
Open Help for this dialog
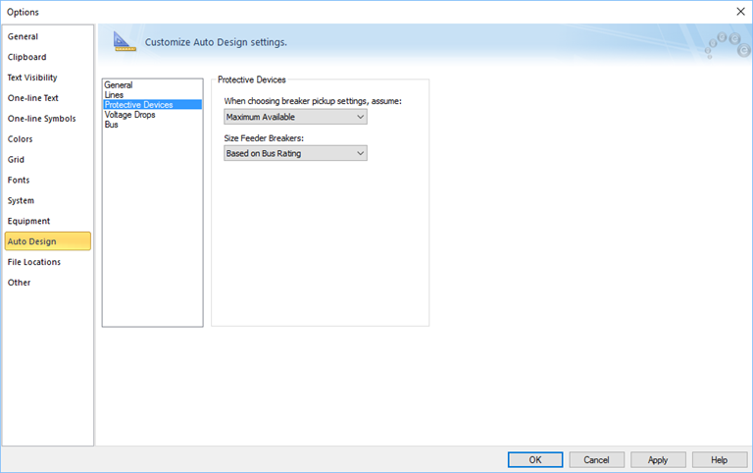719,459
